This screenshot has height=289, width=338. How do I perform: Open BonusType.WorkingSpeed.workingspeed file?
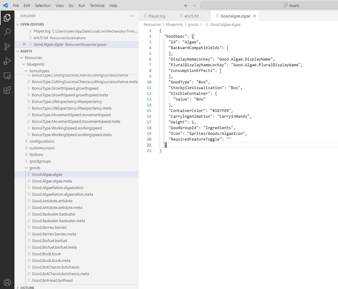tap(67, 128)
